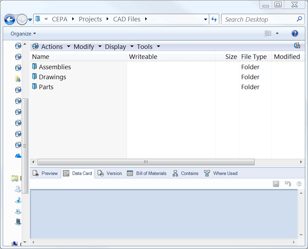
Task: Click the data card pane scroll-left arrow
Action: tap(33, 242)
